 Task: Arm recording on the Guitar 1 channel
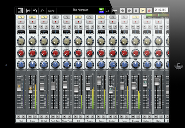(x=113, y=22)
